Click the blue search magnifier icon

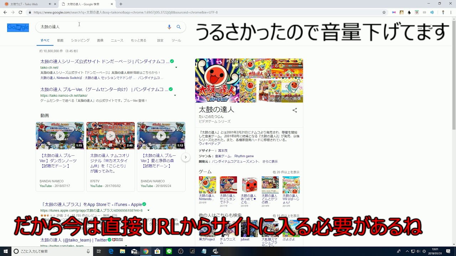[x=179, y=27]
